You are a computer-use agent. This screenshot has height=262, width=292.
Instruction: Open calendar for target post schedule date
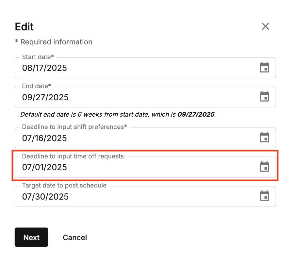coord(264,196)
